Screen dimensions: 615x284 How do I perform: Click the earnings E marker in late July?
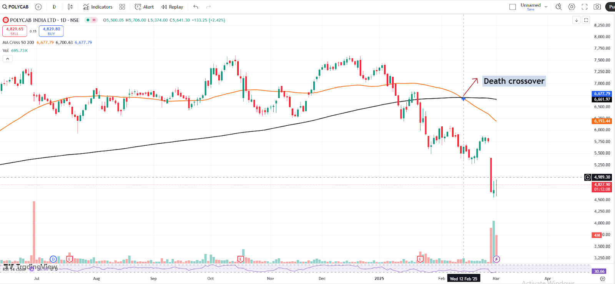(x=70, y=259)
